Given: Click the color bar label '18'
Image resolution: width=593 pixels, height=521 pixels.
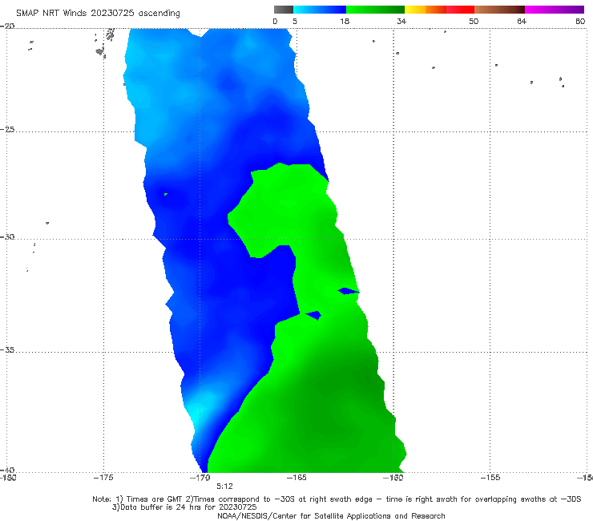Looking at the screenshot, I should tap(345, 21).
